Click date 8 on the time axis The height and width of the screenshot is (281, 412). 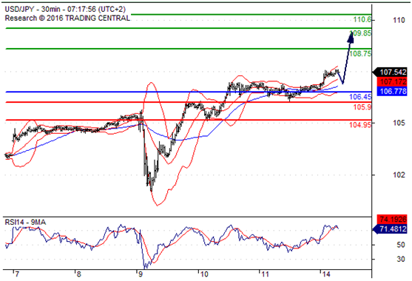click(78, 274)
